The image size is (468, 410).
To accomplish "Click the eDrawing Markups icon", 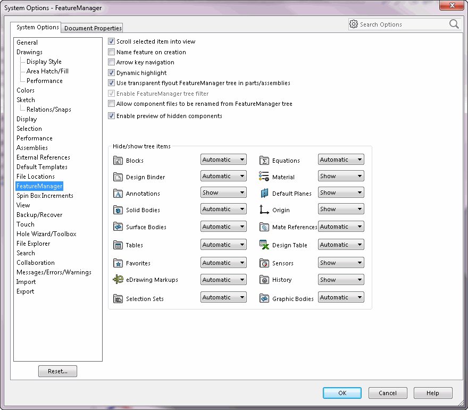I will 118,279.
